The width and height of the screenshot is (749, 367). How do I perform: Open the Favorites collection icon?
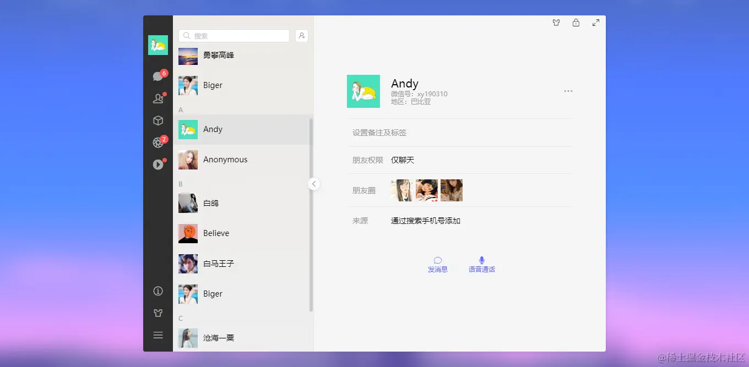158,120
